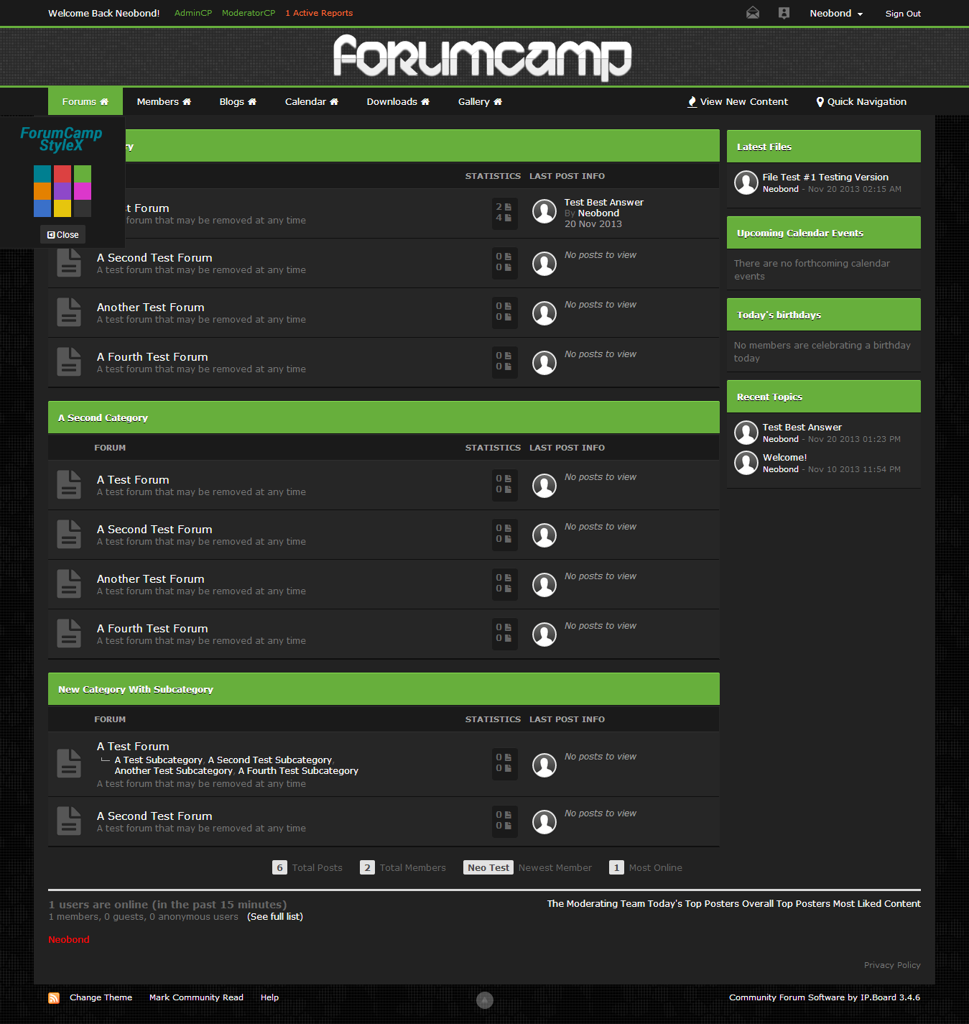The height and width of the screenshot is (1024, 969).
Task: Open the Members tab
Action: [x=164, y=101]
